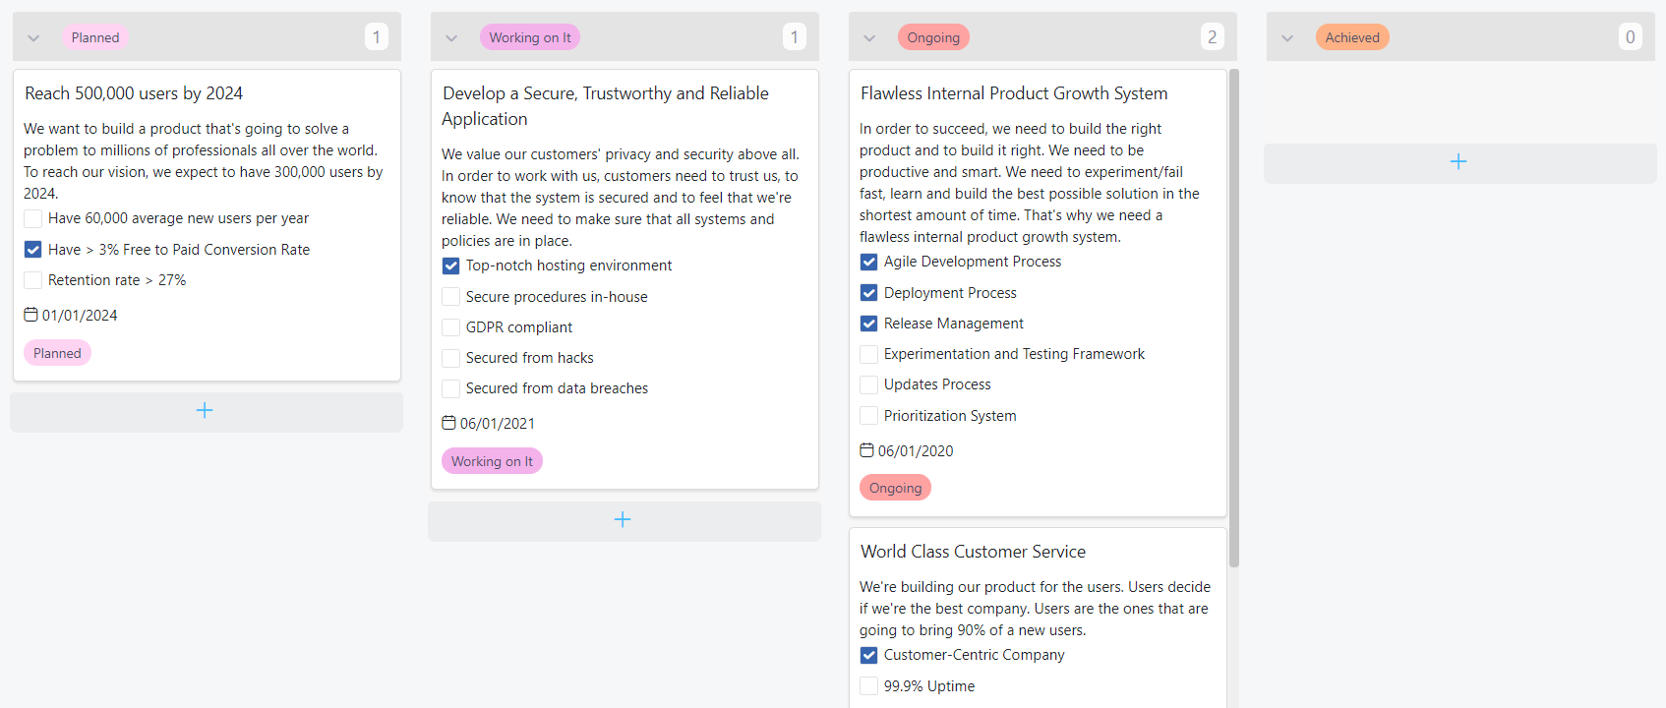
Task: Open 'Reach 500,000 users by 2024' card
Action: (134, 93)
